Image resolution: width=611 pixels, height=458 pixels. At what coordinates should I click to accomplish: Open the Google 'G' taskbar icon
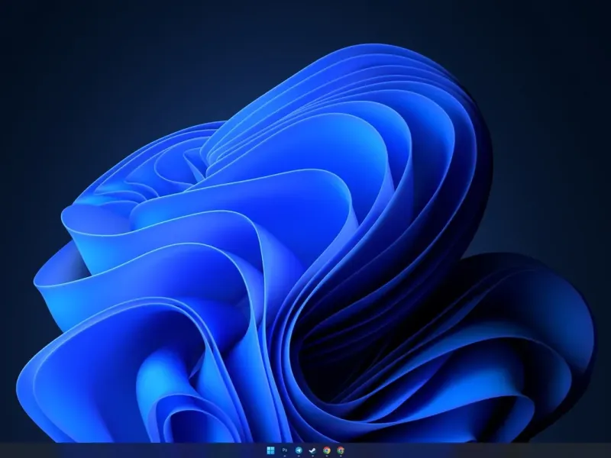341,450
